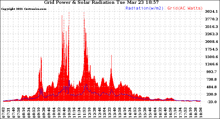Click the x-axis time label 10:40
The width and height of the screenshot is (220, 119).
tap(64, 113)
